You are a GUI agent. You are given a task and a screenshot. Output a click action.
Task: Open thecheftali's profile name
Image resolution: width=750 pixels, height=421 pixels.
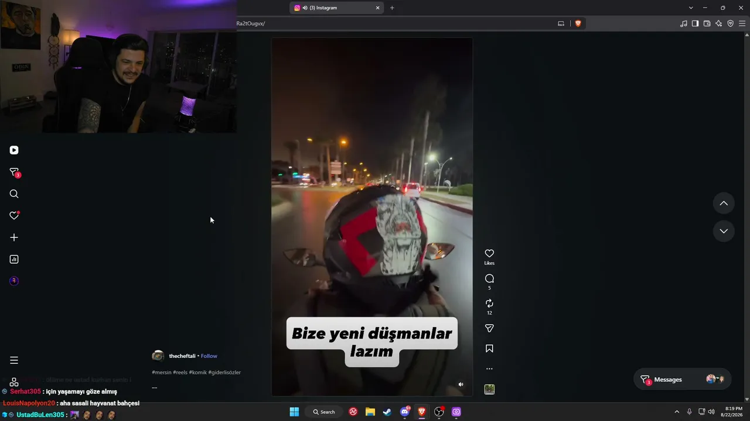coord(182,356)
